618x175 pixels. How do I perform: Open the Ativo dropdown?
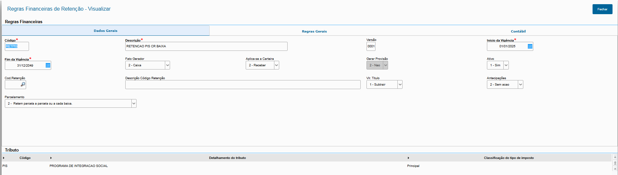506,65
